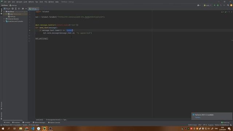Open the Run menu
Screen dimensions: 233x131
[37, 2]
